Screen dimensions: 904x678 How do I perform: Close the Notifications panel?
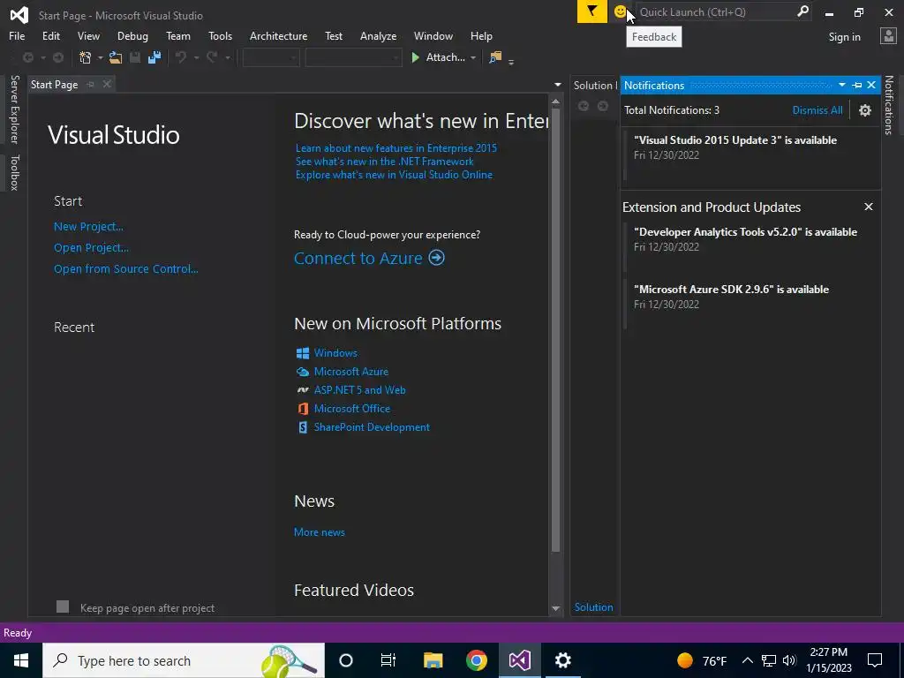coord(871,85)
